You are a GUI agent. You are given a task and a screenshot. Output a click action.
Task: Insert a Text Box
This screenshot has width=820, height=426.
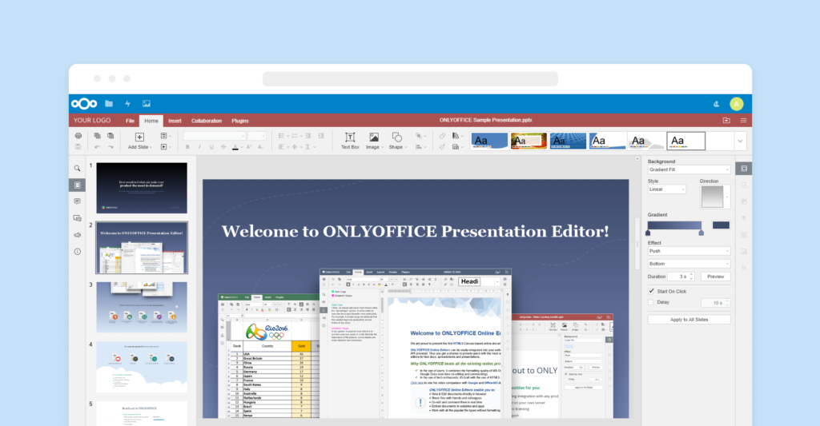pos(350,141)
